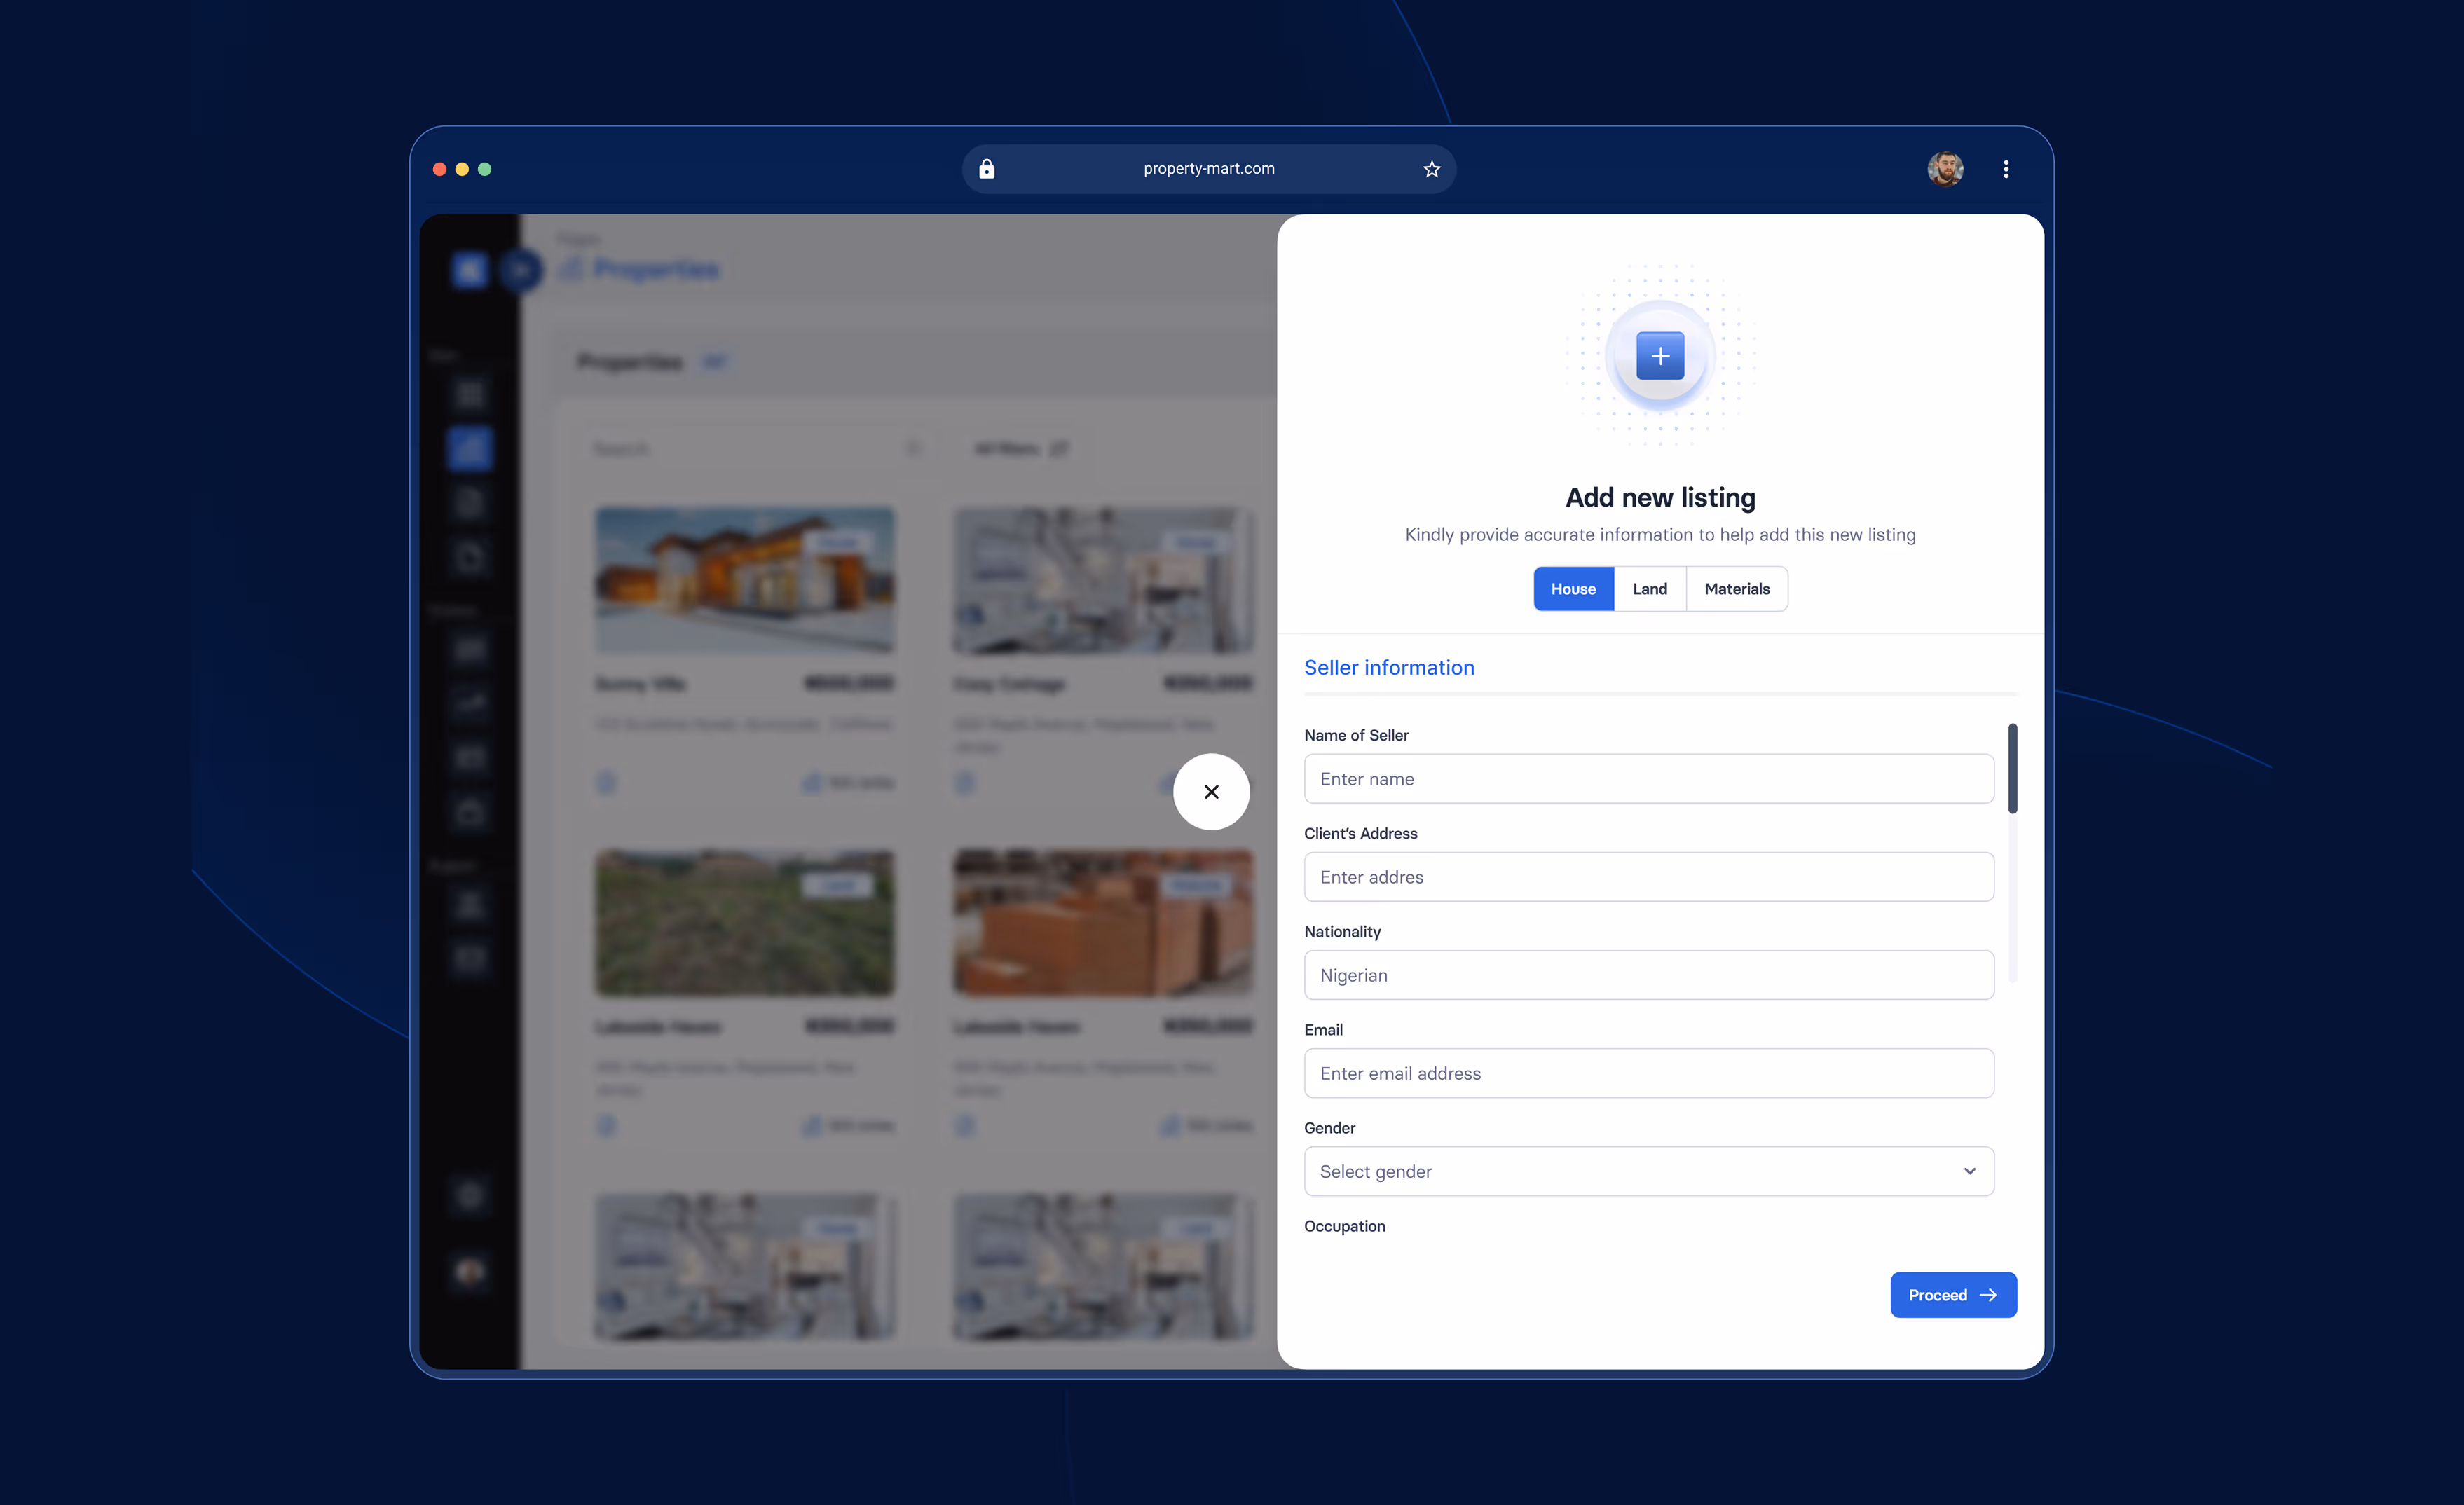Click the green window dot
The width and height of the screenshot is (2464, 1505).
pos(485,169)
